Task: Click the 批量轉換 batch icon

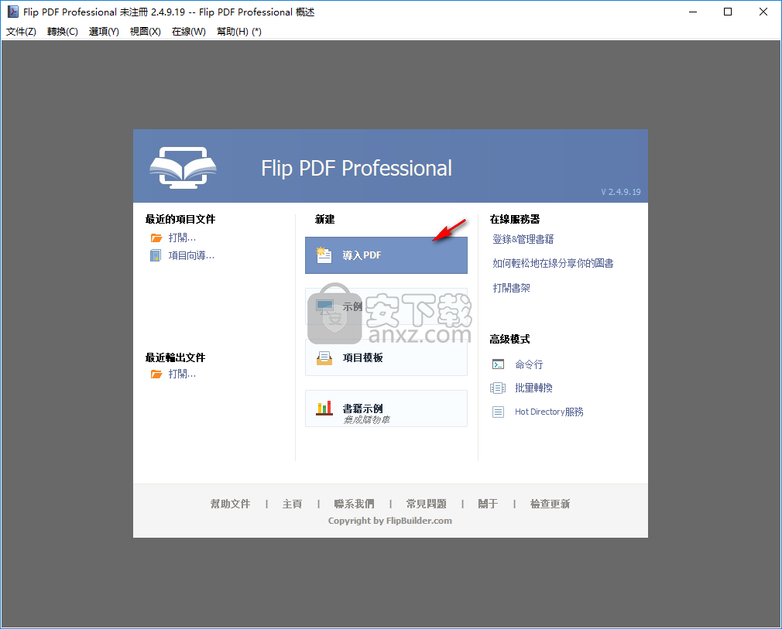Action: tap(498, 388)
